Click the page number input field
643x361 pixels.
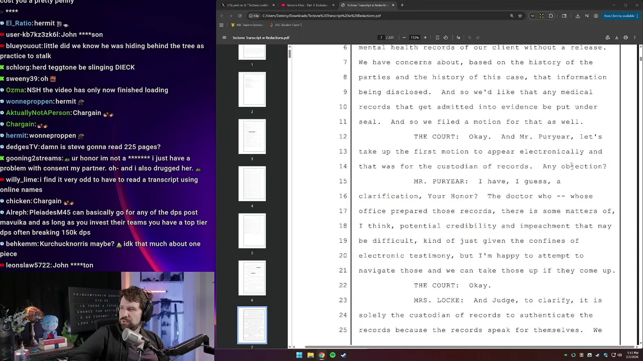click(x=381, y=38)
